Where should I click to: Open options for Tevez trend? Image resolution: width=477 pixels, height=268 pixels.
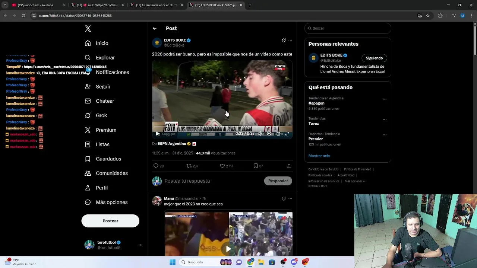pos(385,119)
